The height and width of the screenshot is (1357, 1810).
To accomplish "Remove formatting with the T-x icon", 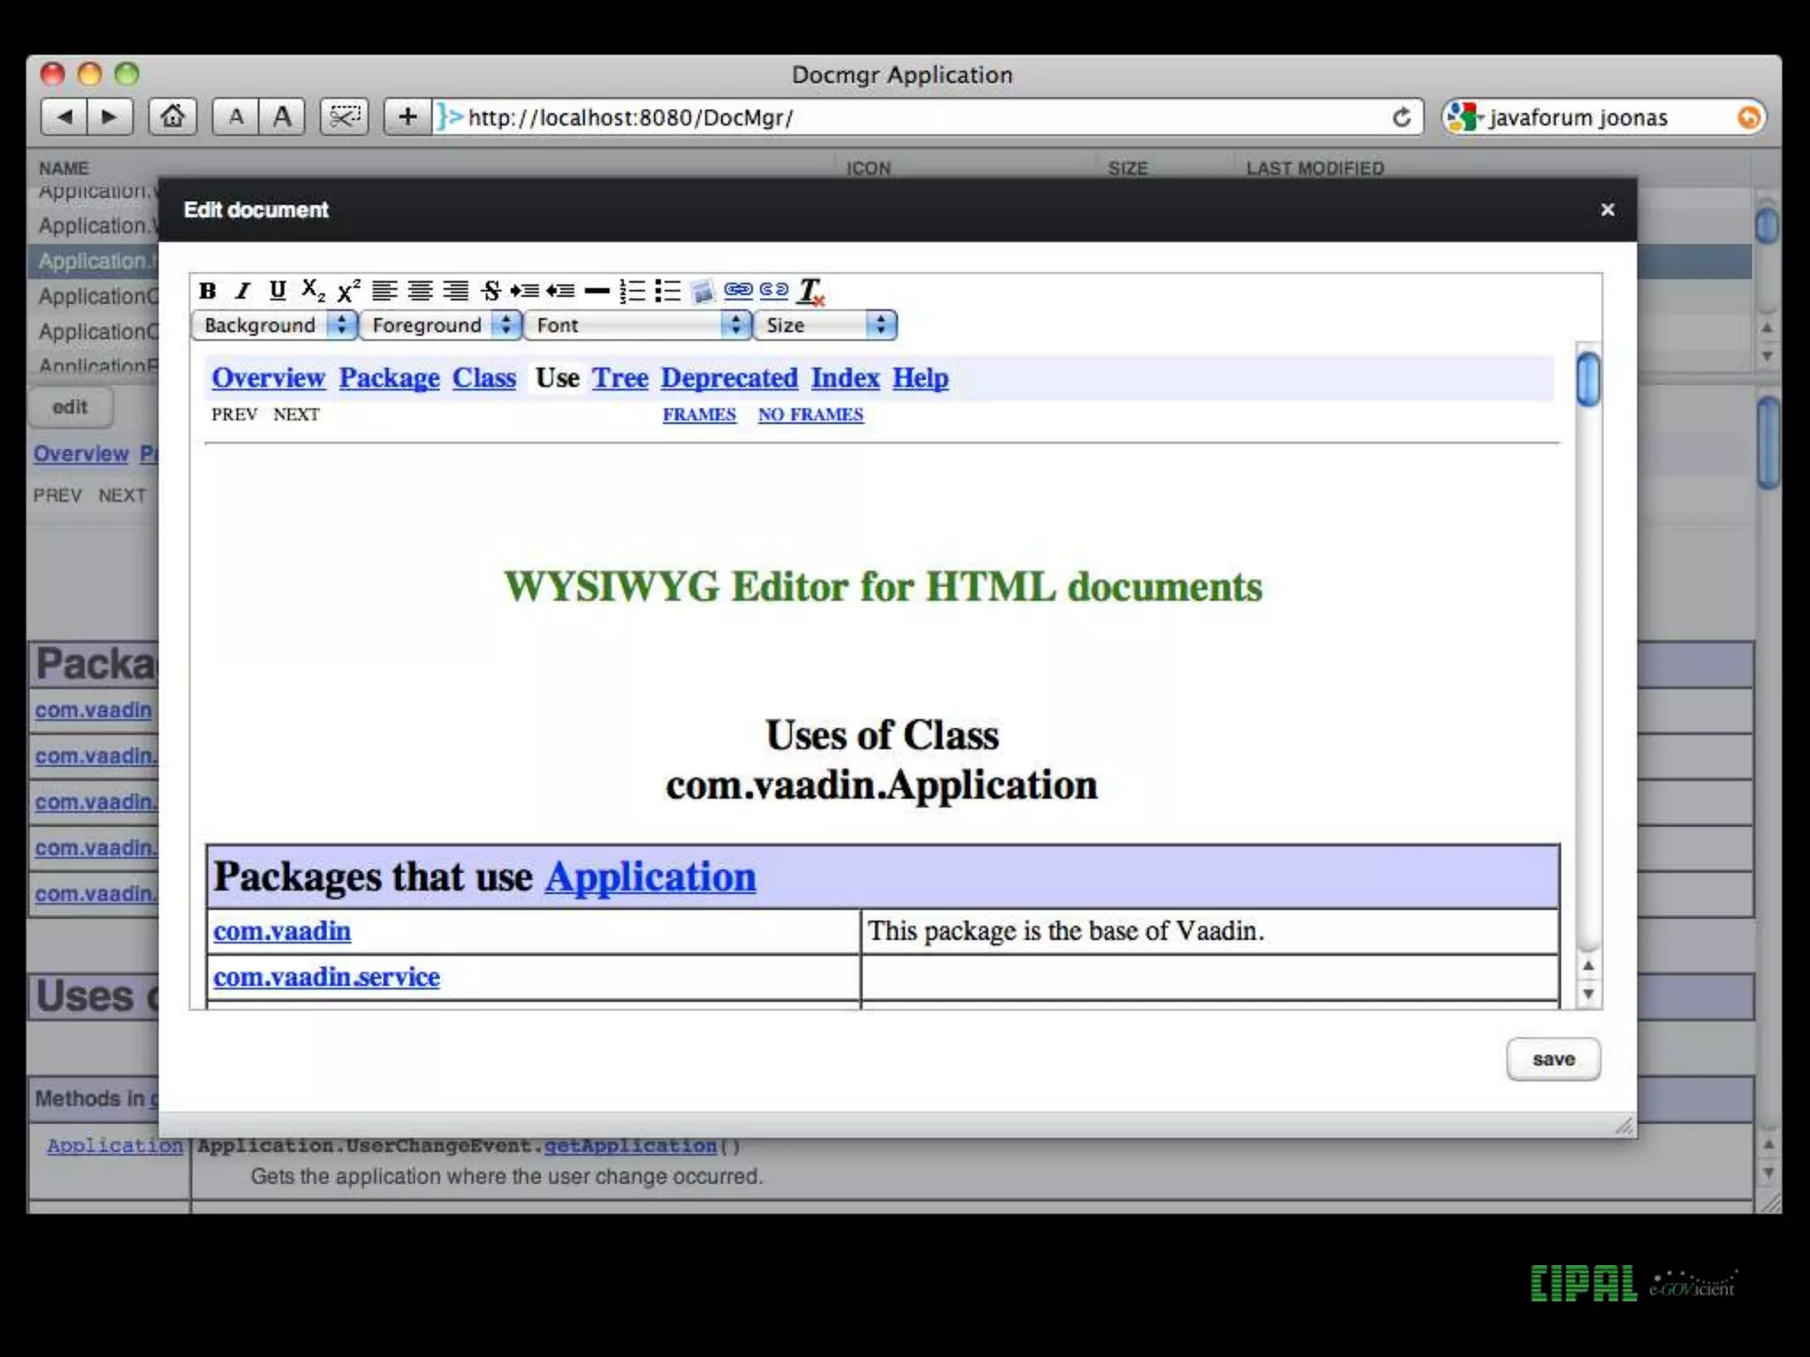I will 810,291.
